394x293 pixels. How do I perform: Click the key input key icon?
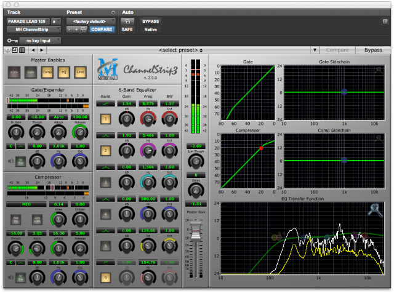pos(12,41)
